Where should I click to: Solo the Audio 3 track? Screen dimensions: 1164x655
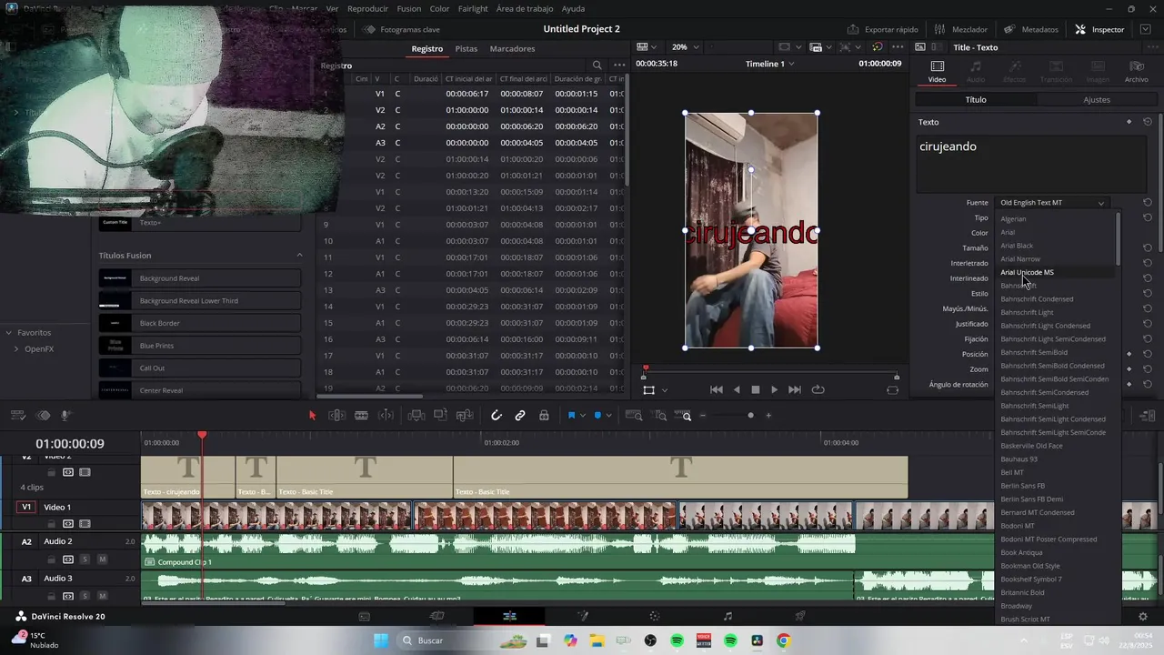[x=85, y=596]
